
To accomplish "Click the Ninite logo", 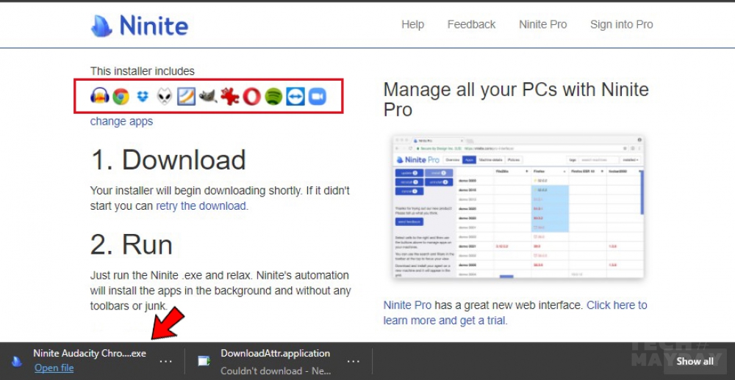I will pyautogui.click(x=139, y=25).
